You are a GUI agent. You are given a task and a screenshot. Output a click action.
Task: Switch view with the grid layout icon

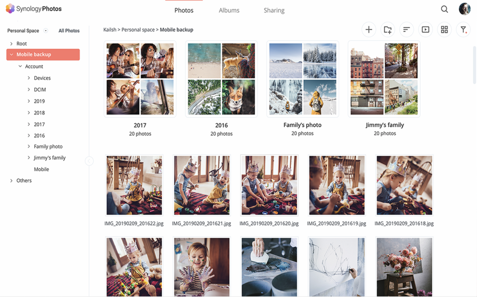[444, 29]
